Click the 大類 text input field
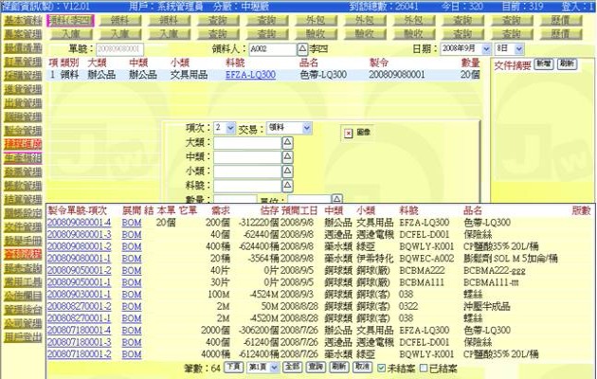 (245, 142)
